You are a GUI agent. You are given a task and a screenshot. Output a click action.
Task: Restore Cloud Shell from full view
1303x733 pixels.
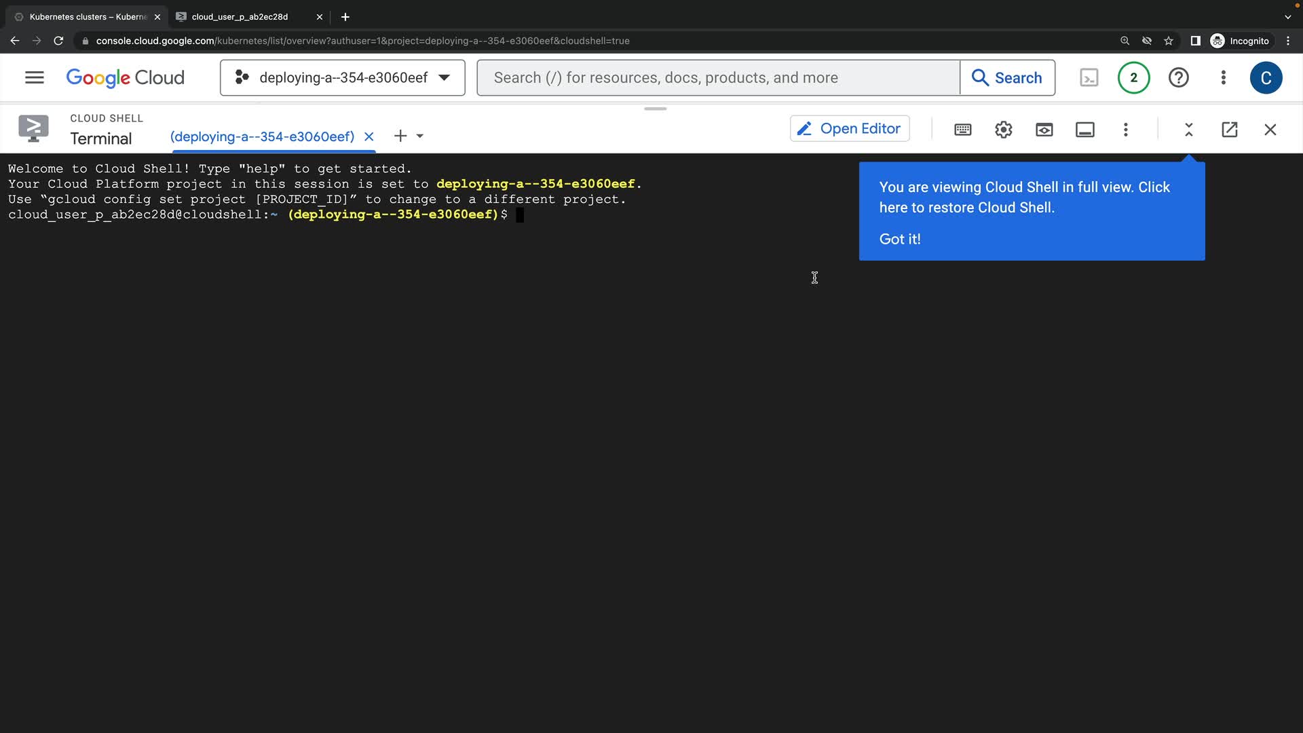point(1188,130)
